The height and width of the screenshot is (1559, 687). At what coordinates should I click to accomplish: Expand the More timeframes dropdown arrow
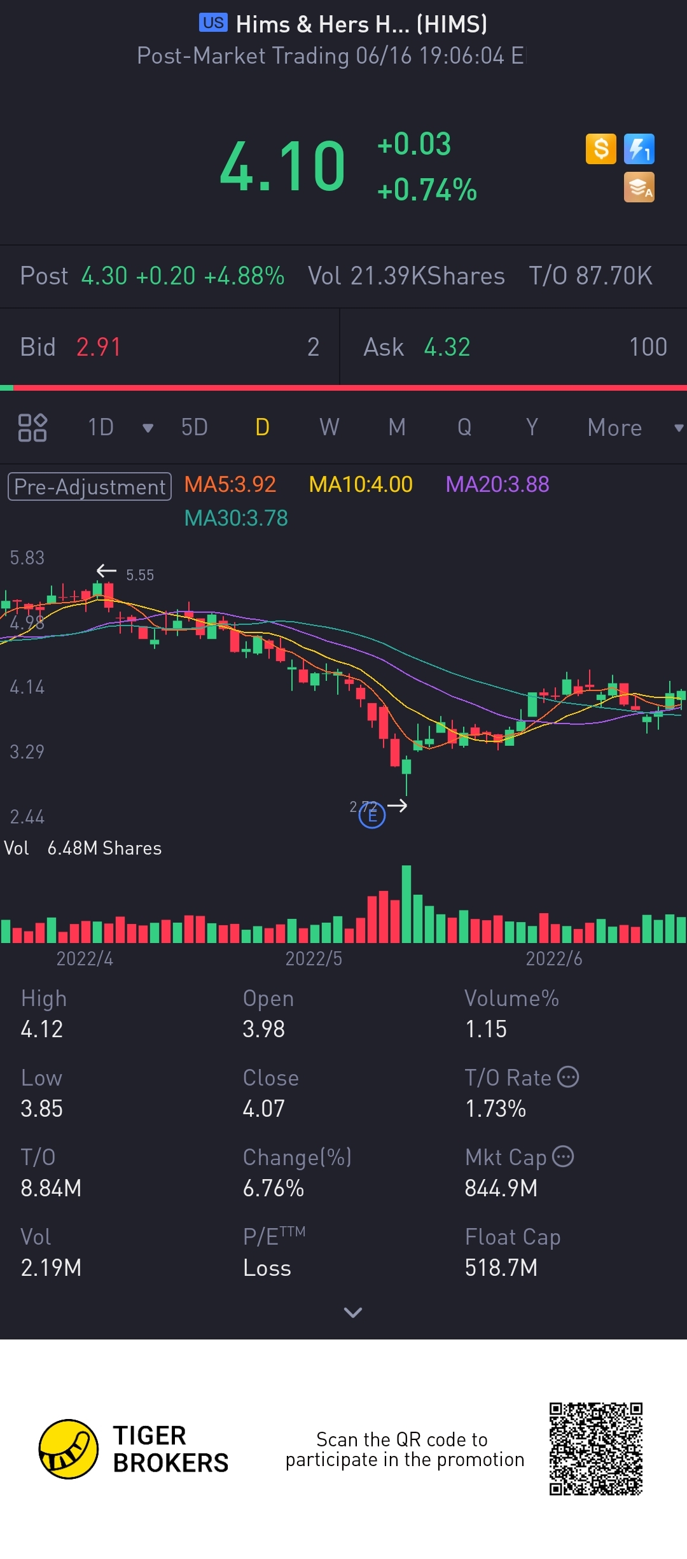tap(679, 428)
